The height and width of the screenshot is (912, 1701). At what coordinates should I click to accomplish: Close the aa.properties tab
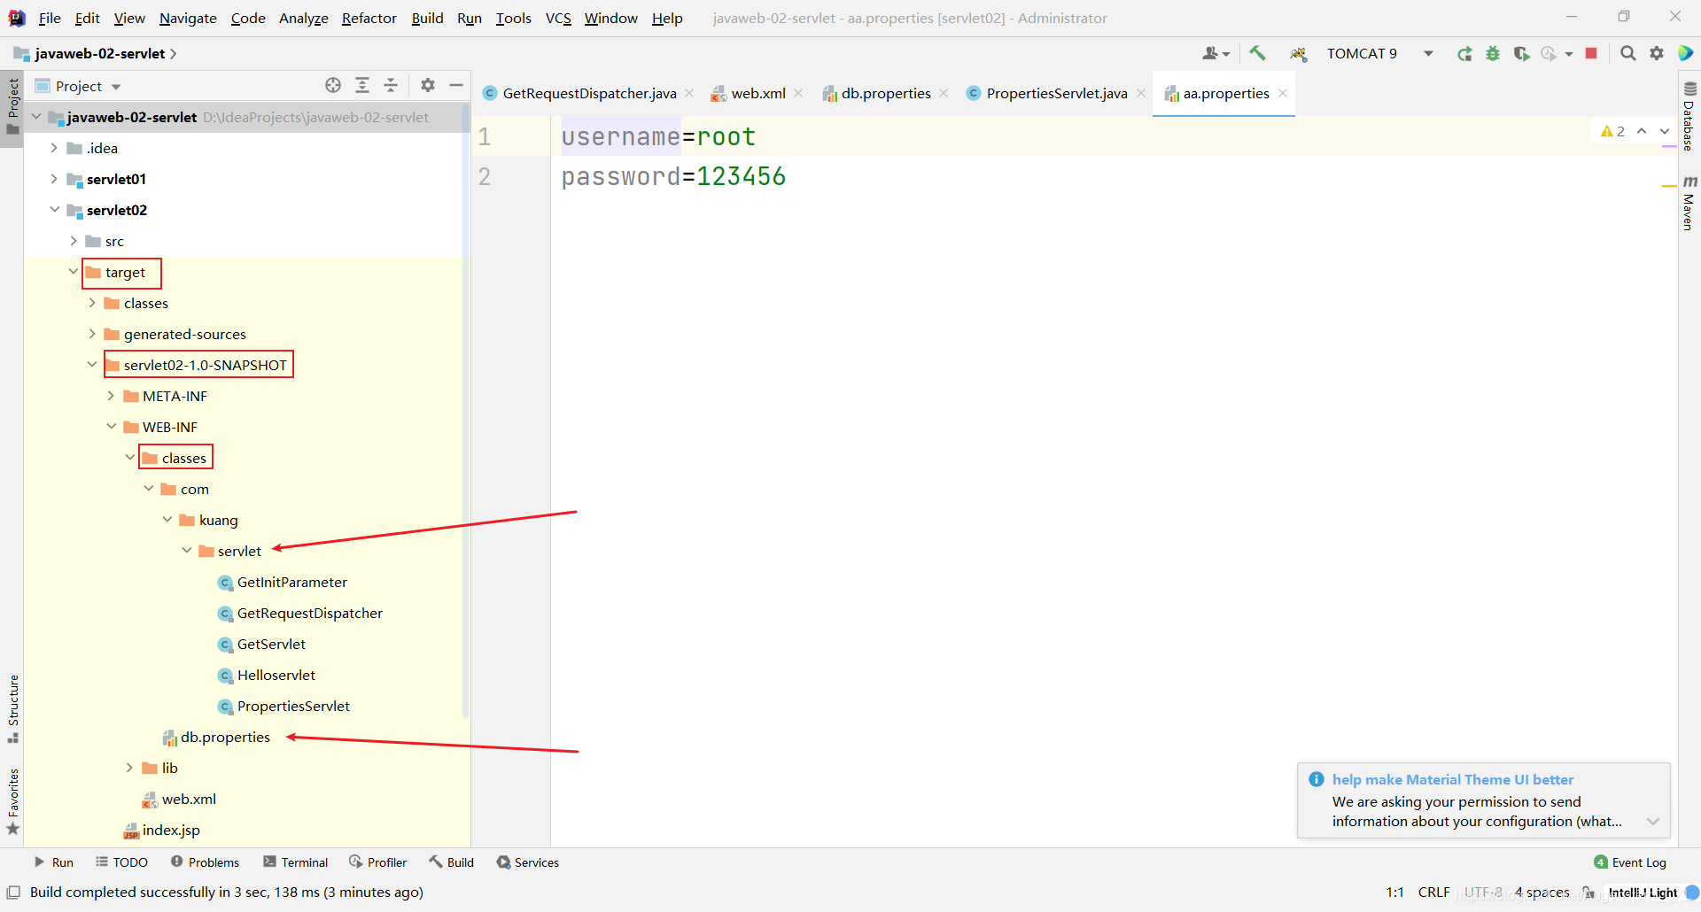[x=1282, y=93]
